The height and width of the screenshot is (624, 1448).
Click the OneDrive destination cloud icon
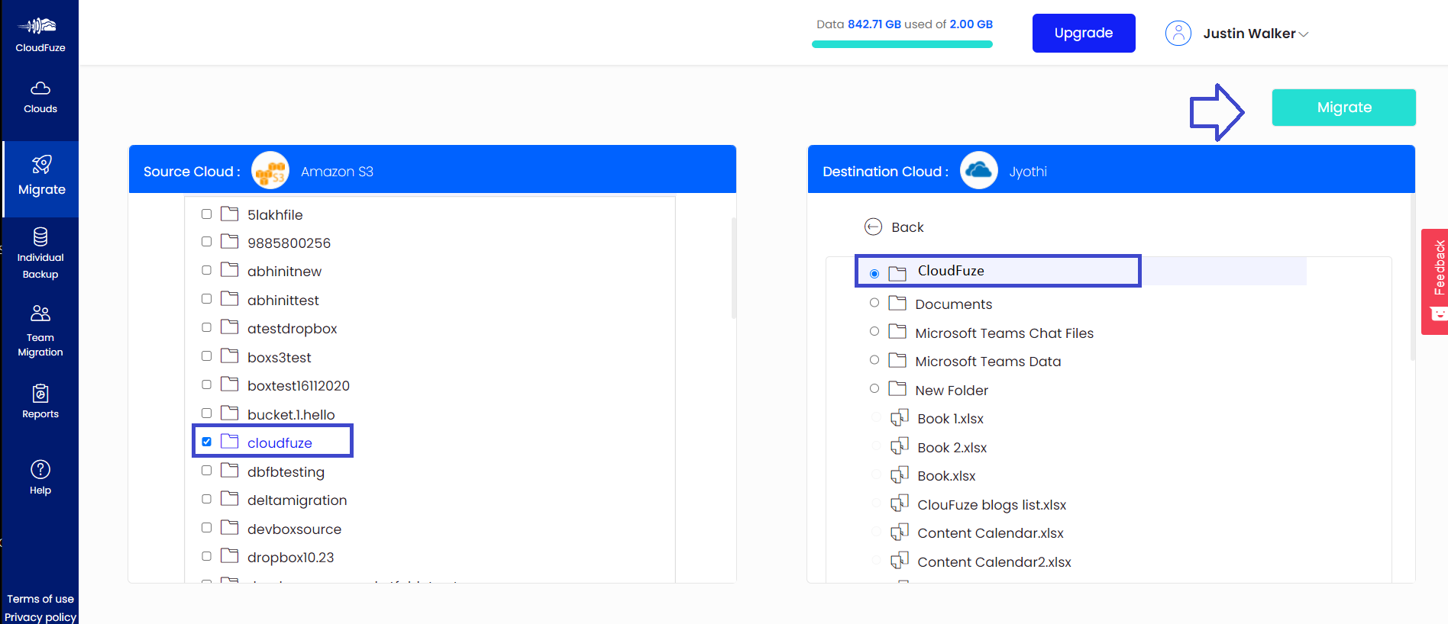pos(979,170)
